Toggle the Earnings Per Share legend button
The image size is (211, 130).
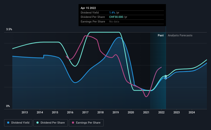[86, 123]
